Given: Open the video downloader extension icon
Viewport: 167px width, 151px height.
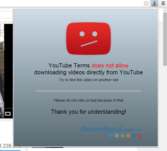Looking at the screenshot, I should (x=154, y=3).
